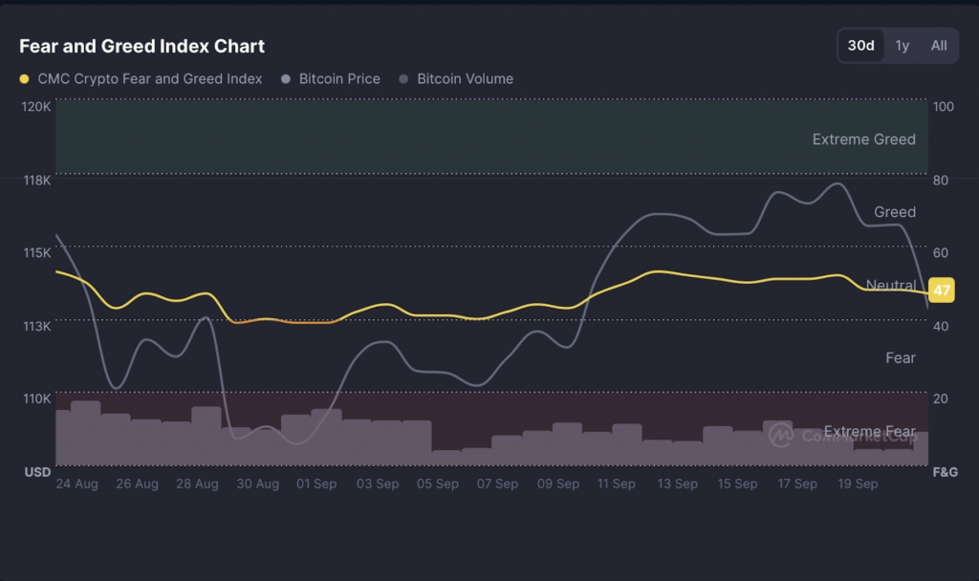The image size is (979, 581).
Task: Click the Extreme Fear zone label
Action: [x=869, y=432]
